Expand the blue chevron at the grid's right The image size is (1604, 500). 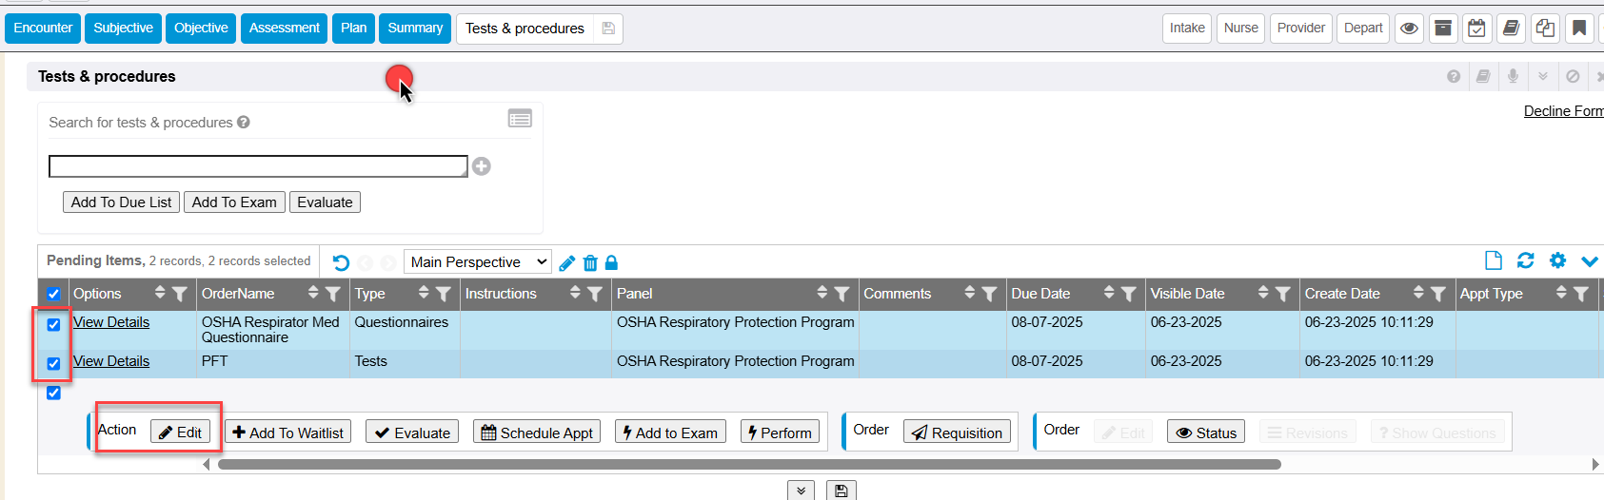tap(1589, 261)
